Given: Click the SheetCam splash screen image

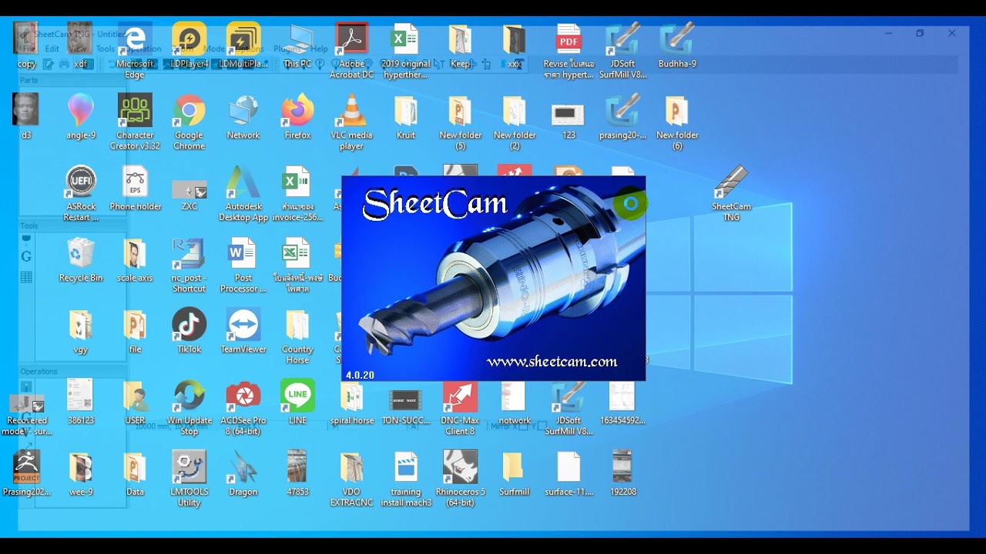Looking at the screenshot, I should pos(493,279).
